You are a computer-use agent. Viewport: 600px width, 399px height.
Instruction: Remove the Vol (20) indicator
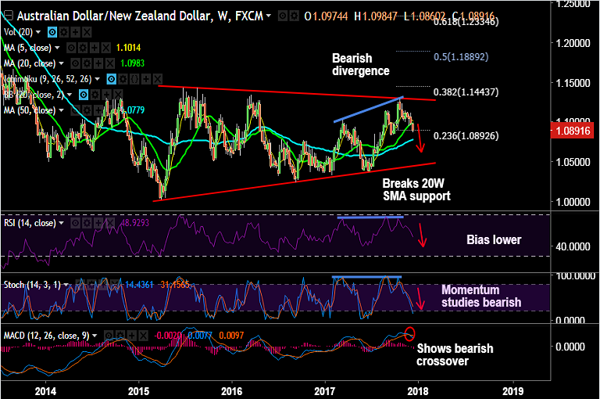pos(87,32)
